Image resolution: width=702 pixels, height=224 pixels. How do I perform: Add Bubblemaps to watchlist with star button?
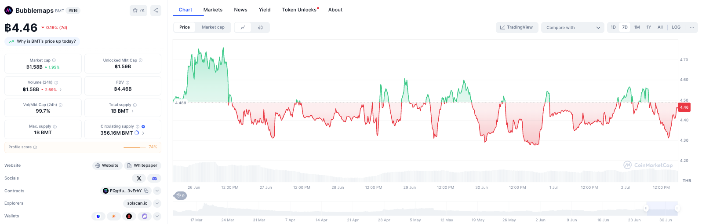point(138,11)
